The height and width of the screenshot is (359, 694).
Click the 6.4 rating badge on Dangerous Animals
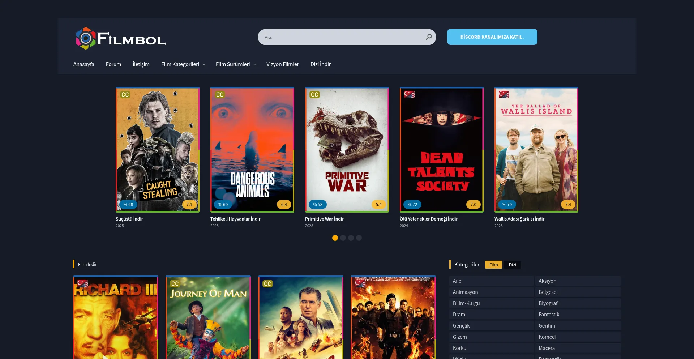tap(284, 205)
